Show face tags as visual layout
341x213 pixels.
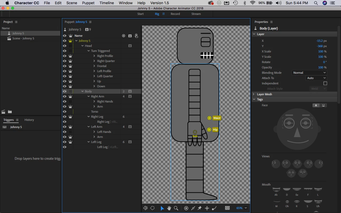pyautogui.click(x=323, y=105)
